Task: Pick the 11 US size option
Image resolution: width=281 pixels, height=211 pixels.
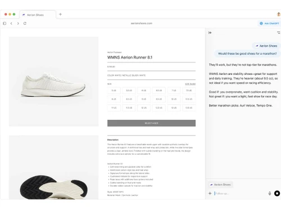Action: 114,108
